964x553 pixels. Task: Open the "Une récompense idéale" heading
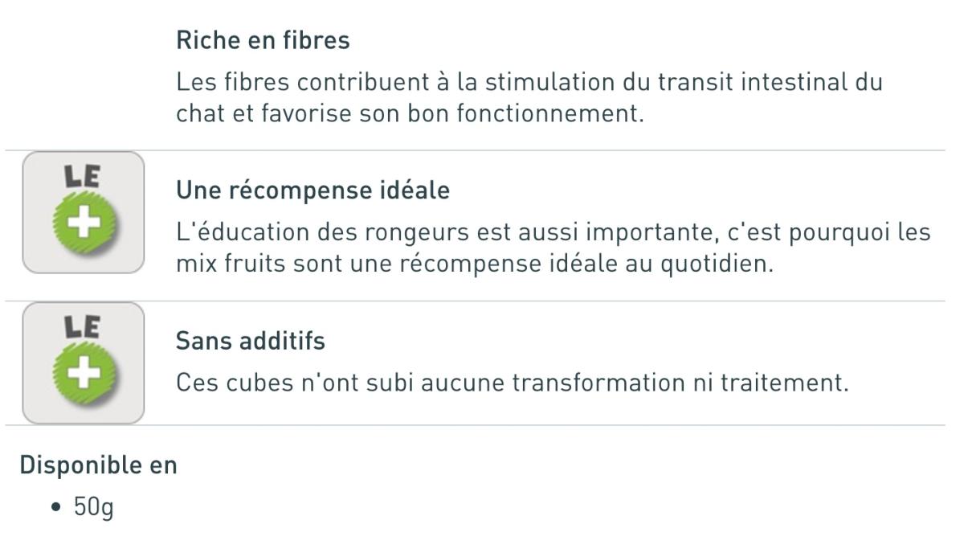click(x=312, y=191)
